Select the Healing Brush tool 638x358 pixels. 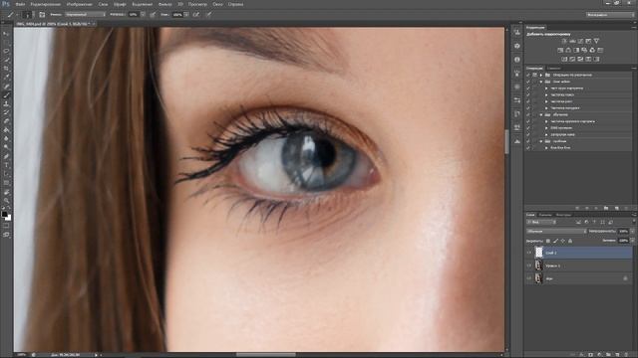tap(6, 87)
